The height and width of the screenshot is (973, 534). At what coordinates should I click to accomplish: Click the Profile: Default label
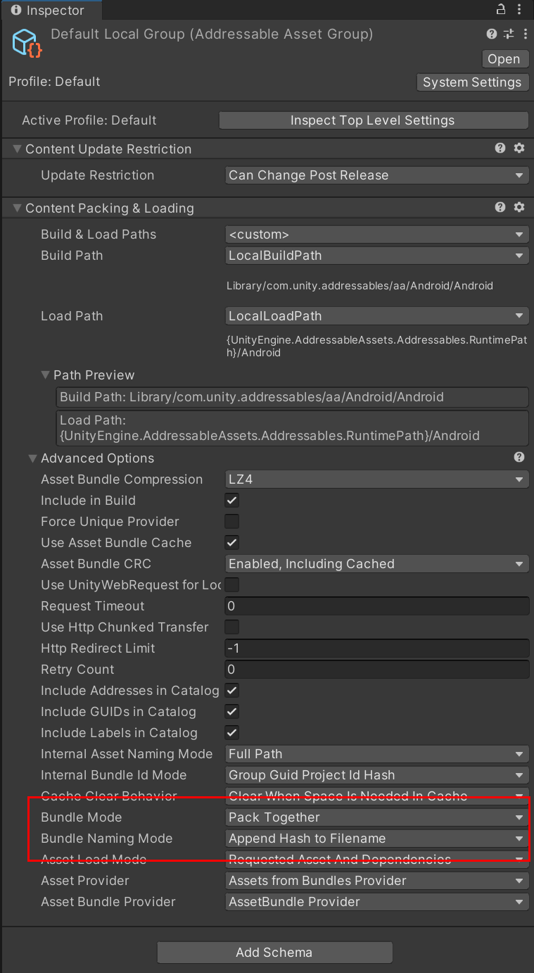[x=54, y=82]
